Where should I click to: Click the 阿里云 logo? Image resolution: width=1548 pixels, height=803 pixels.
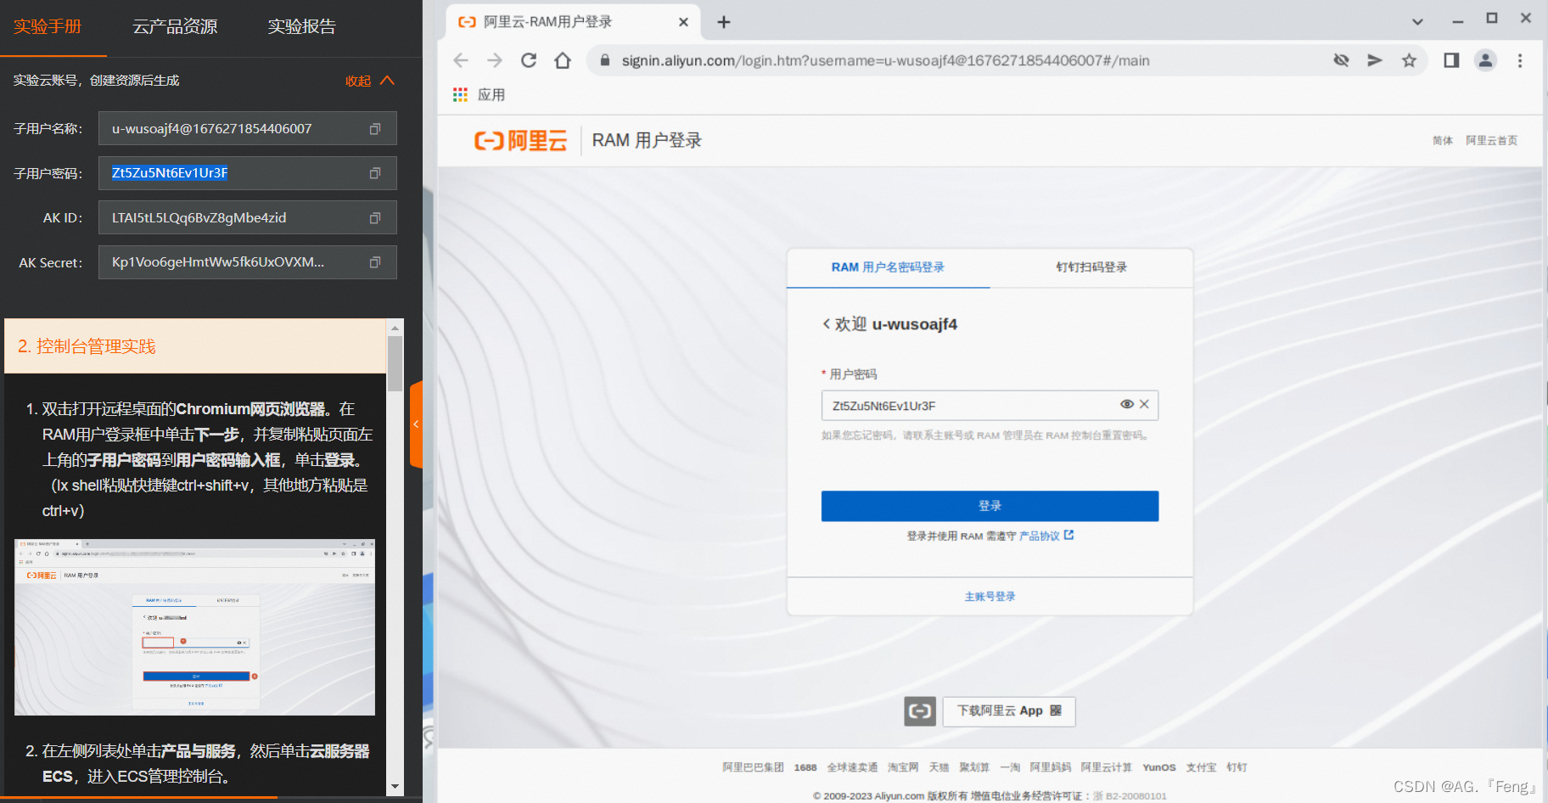(520, 140)
